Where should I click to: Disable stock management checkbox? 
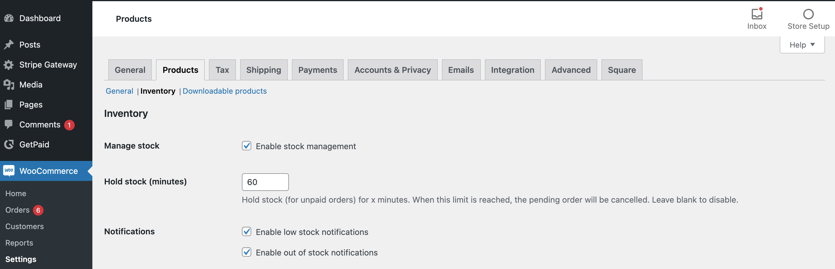point(246,146)
